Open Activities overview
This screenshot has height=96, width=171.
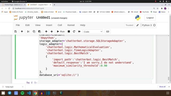coord(5,1)
